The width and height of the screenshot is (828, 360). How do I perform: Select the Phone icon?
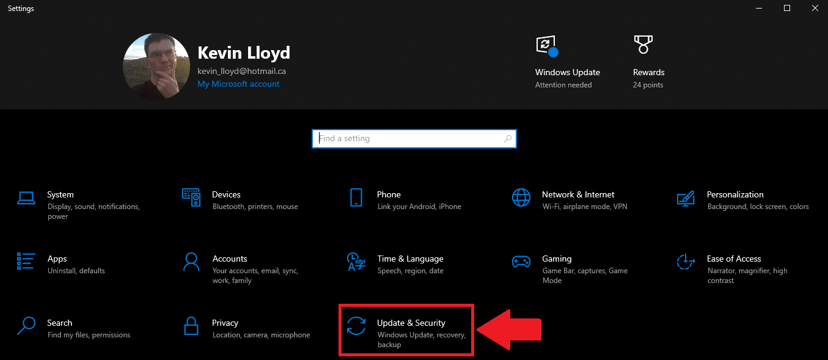[x=356, y=197]
